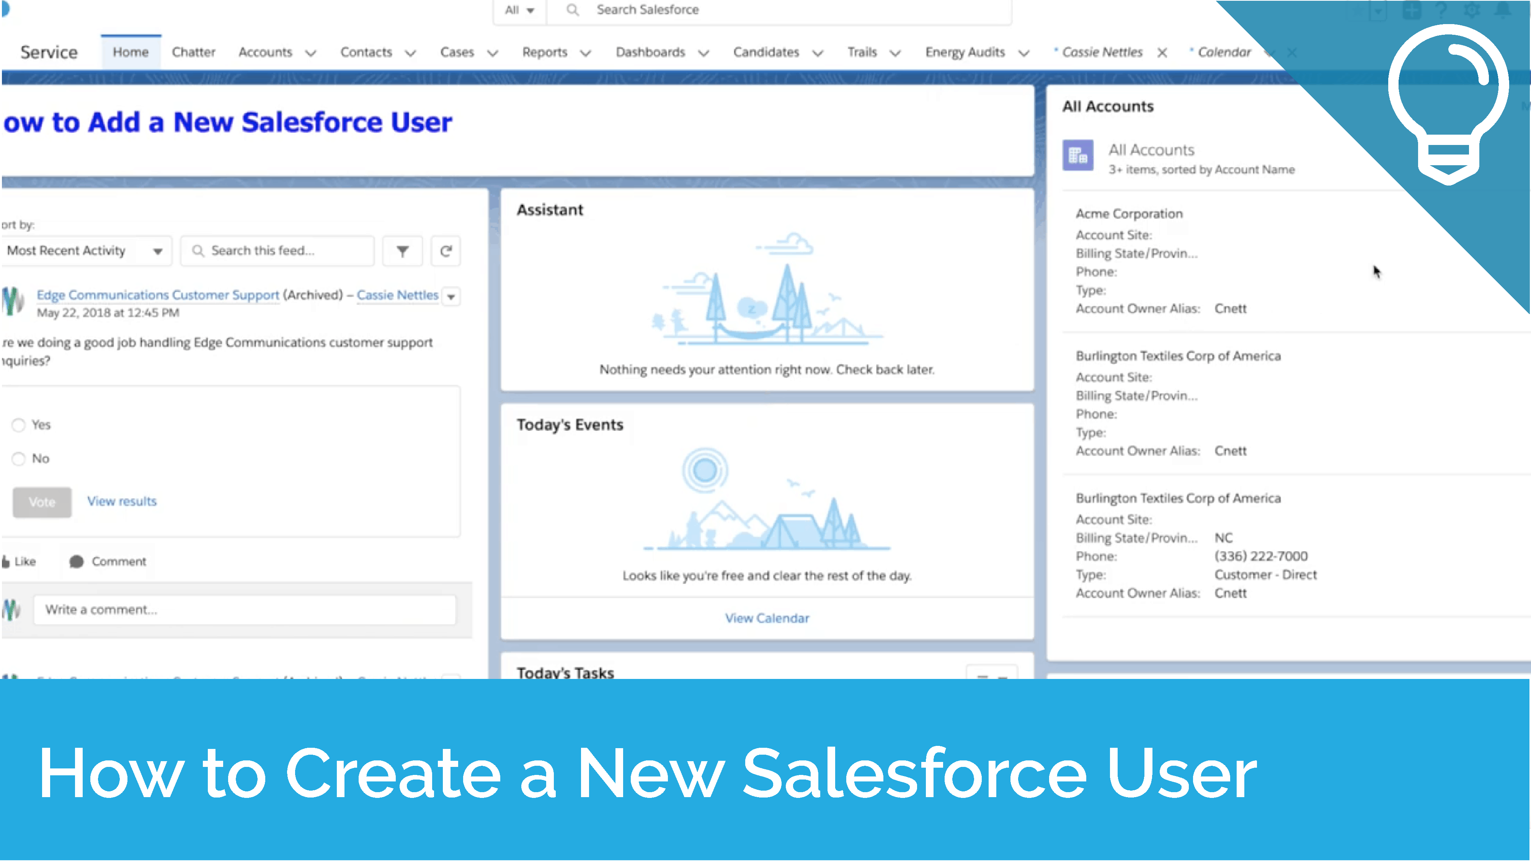
Task: Click the Like thumbs-up icon
Action: [6, 561]
